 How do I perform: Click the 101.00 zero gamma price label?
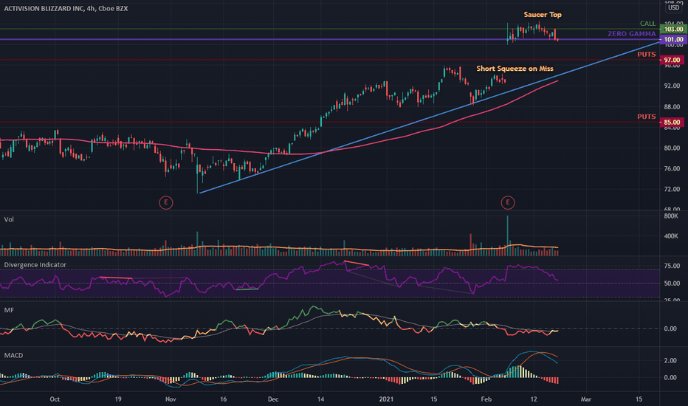673,40
